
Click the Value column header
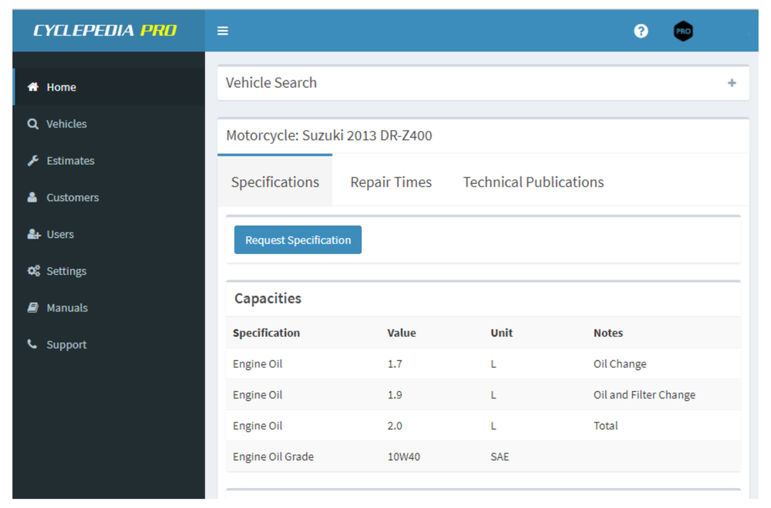point(402,333)
